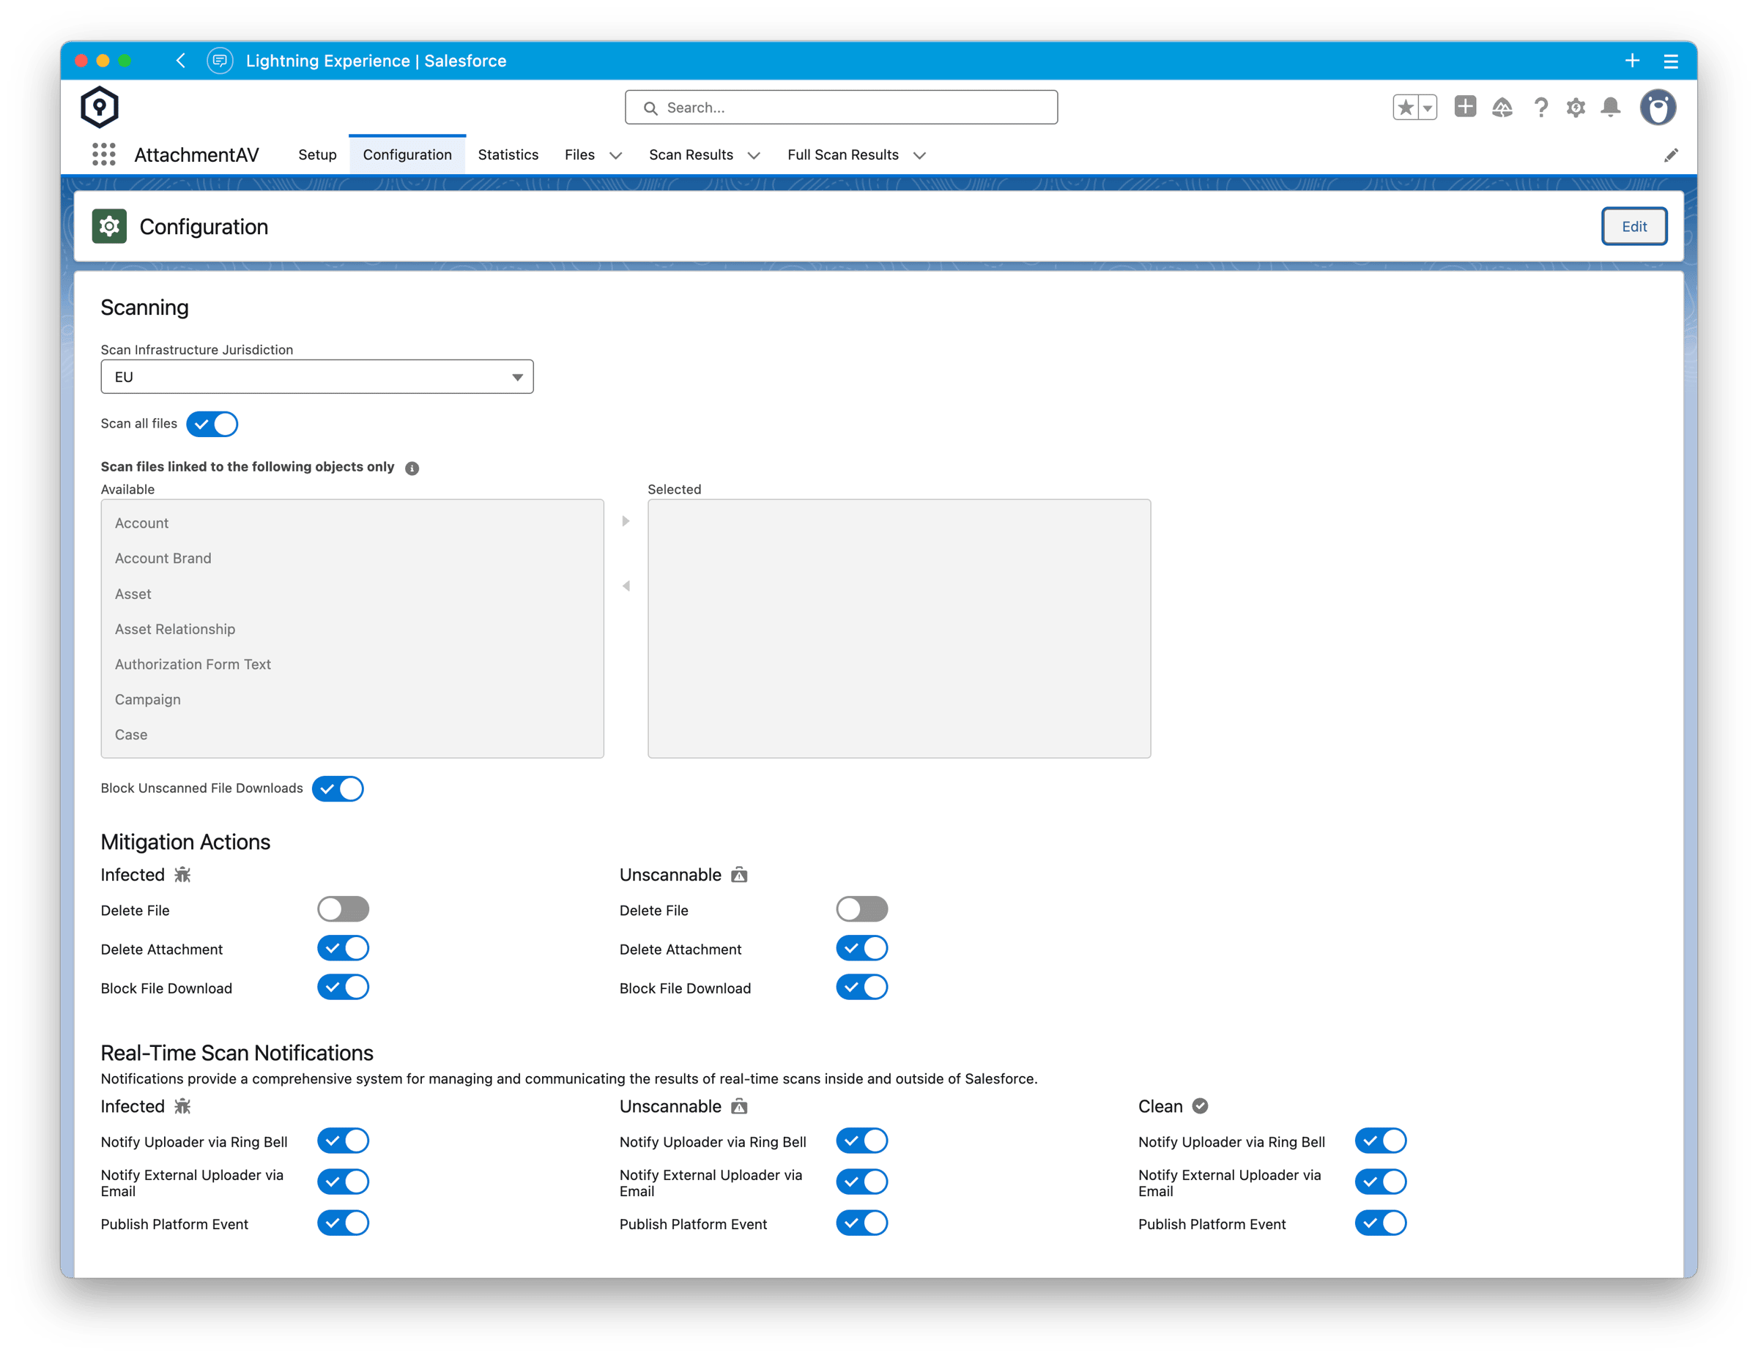Click the bug icon next to Notifications Infected
This screenshot has height=1358, width=1758.
pos(182,1106)
